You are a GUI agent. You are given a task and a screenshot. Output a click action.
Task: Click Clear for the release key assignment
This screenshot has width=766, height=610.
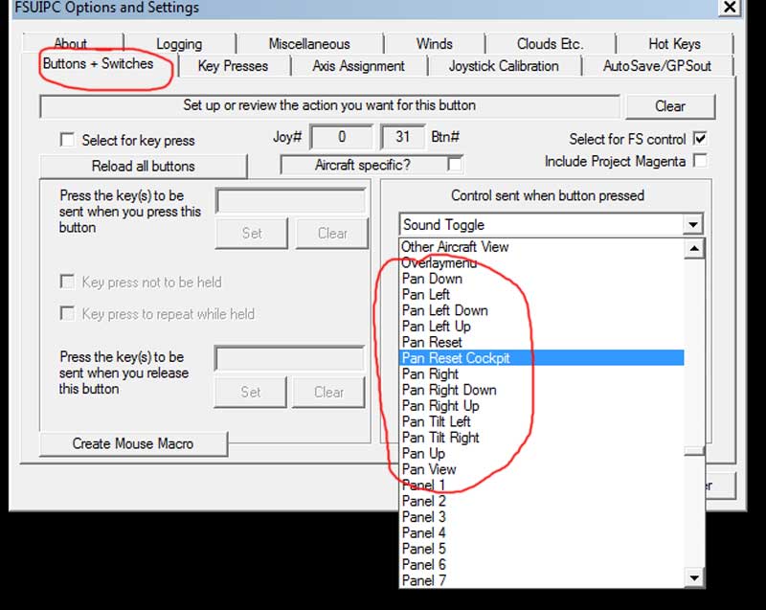328,393
